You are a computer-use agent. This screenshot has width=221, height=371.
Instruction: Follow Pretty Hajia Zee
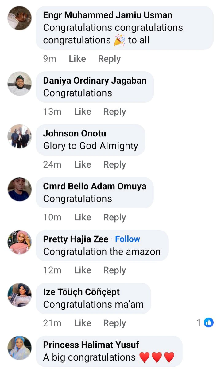click(127, 239)
